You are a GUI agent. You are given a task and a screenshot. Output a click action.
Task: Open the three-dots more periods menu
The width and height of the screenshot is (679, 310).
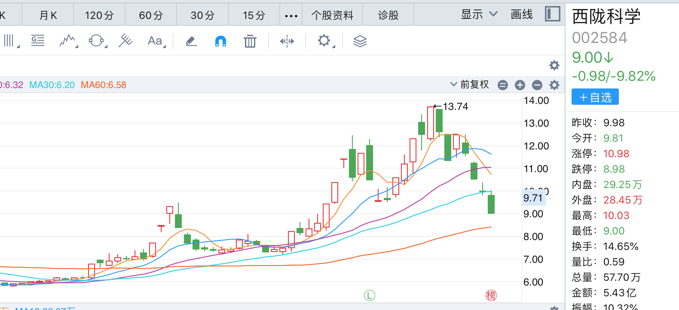pos(291,16)
